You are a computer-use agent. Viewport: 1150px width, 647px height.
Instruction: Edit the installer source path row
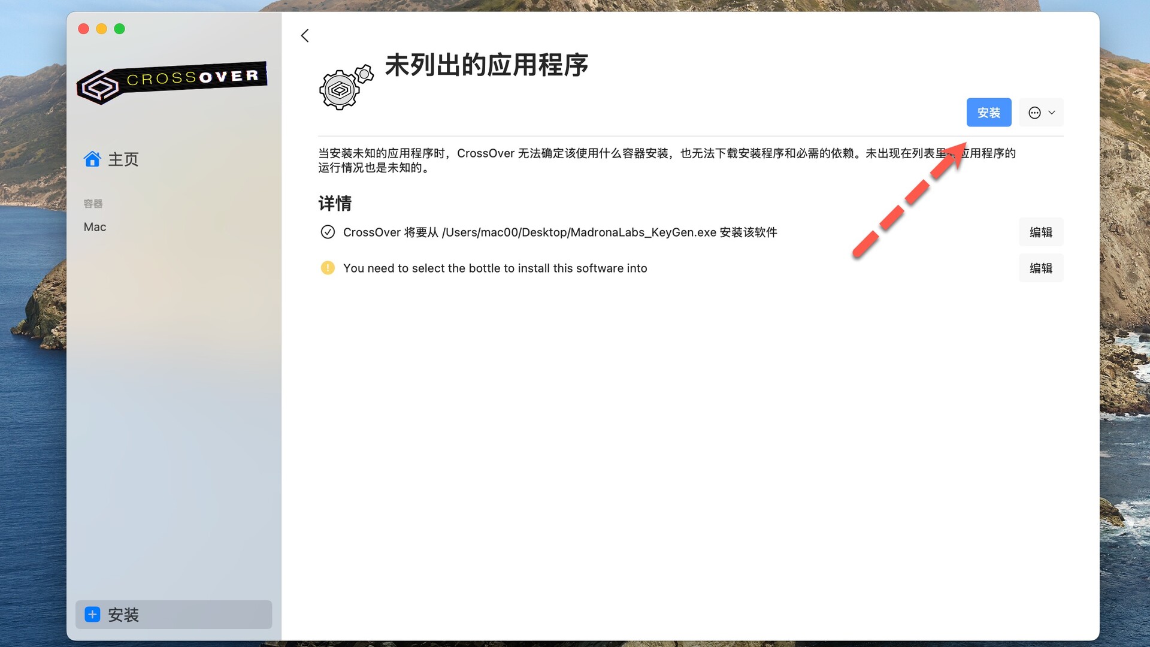click(1041, 232)
